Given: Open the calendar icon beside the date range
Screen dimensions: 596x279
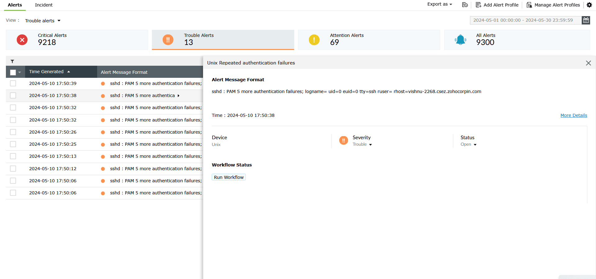Looking at the screenshot, I should pyautogui.click(x=586, y=20).
